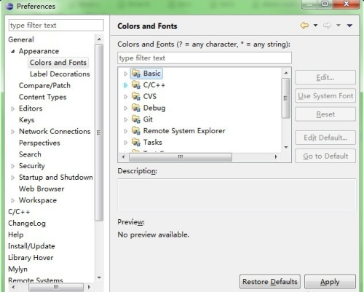This screenshot has width=364, height=292.
Task: Collapse the Appearance tree node
Action: click(x=13, y=51)
